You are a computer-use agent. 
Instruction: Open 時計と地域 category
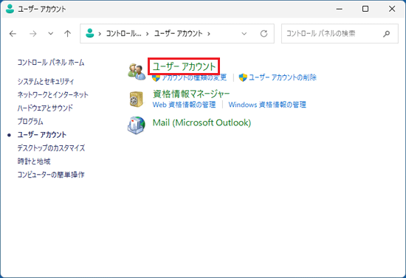[x=34, y=161]
